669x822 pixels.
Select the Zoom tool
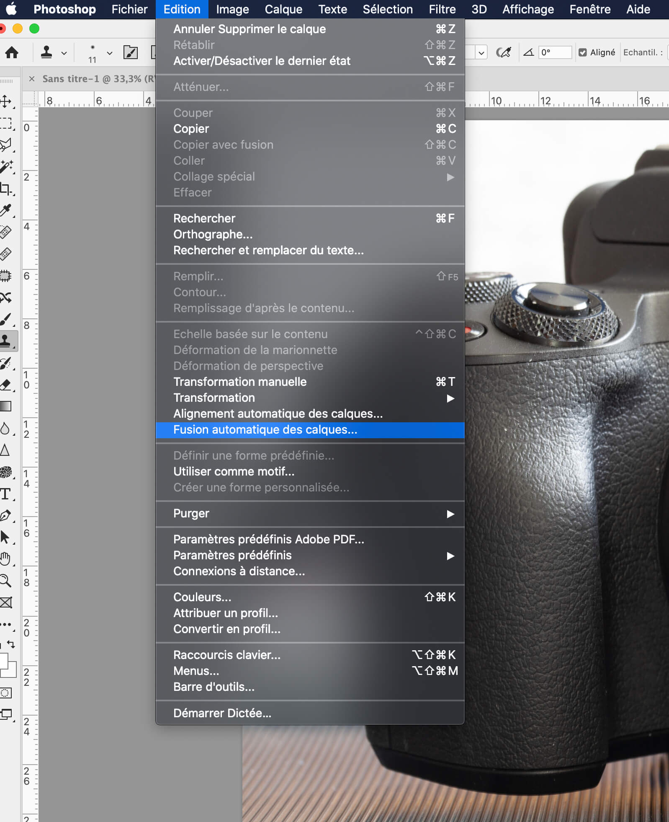[x=6, y=581]
